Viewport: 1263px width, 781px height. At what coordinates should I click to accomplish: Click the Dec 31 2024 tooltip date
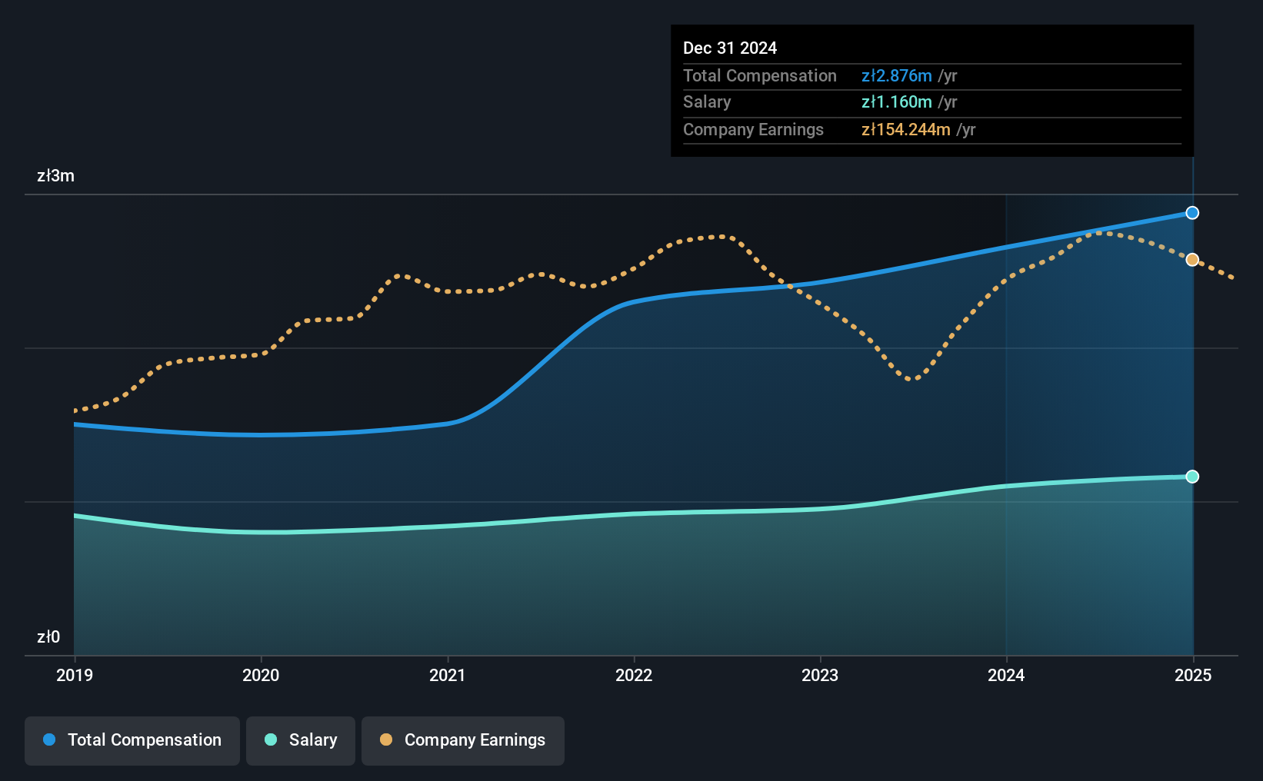pos(730,48)
